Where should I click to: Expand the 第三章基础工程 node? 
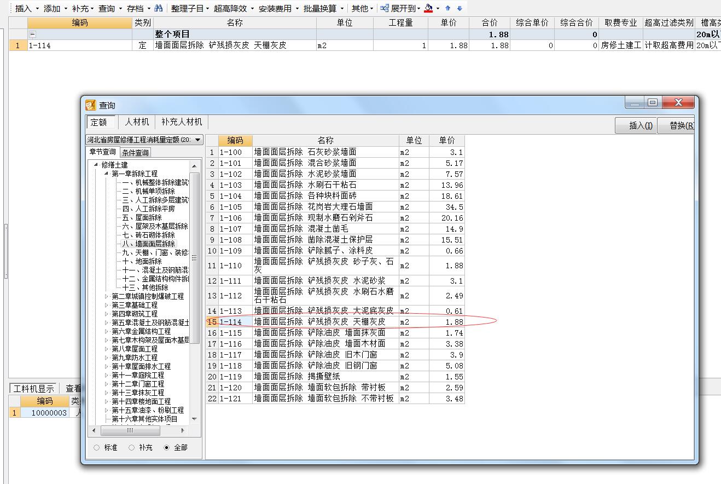(107, 305)
